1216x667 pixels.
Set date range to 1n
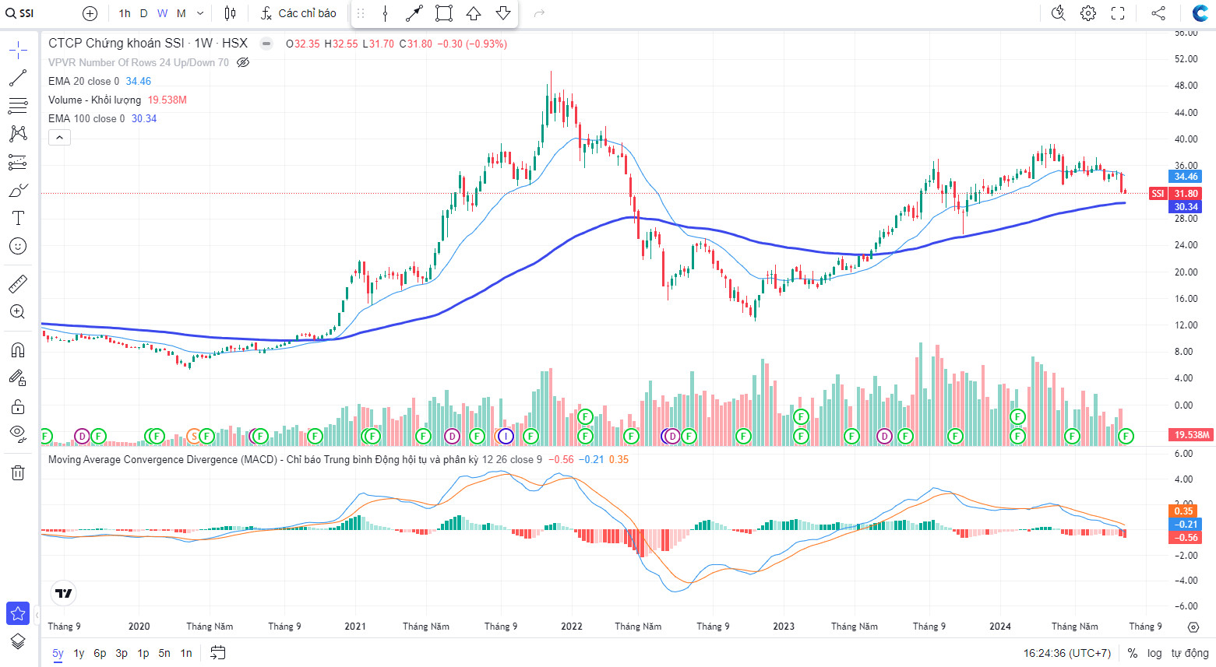(x=186, y=653)
